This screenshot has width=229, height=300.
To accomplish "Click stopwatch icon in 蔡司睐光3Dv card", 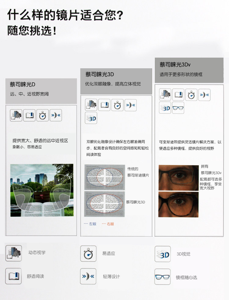I will pyautogui.click(x=191, y=95).
